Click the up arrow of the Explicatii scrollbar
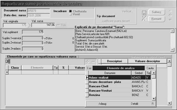Image resolution: width=177 pixels, height=110 pixels. [172, 31]
